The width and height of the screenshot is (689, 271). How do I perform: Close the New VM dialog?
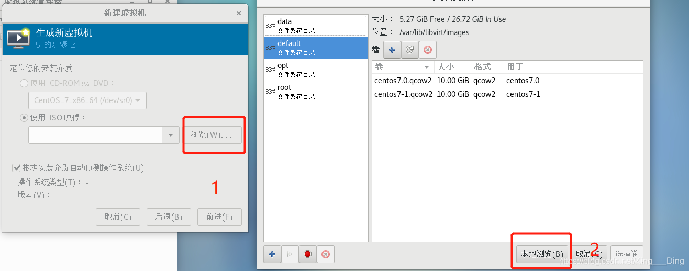(239, 13)
